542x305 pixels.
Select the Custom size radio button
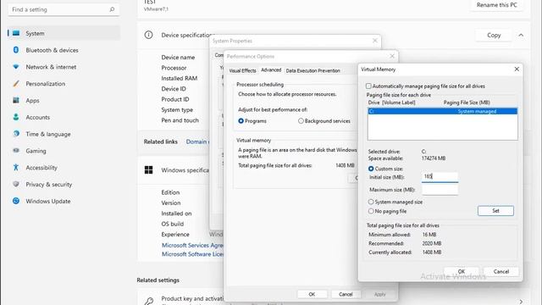pyautogui.click(x=371, y=169)
